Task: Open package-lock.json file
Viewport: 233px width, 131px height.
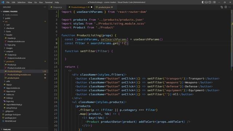Action: coord(13,115)
